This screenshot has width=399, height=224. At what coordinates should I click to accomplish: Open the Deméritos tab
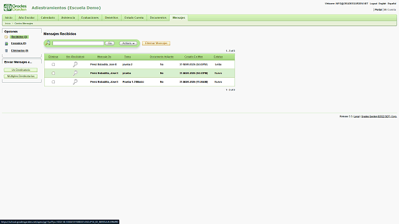coord(112,18)
